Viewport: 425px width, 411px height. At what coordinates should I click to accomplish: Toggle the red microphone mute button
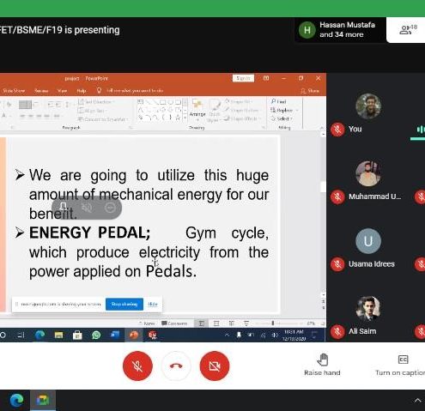coord(137,366)
